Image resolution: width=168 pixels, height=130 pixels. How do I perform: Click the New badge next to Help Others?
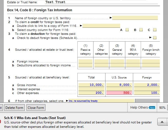(152, 108)
